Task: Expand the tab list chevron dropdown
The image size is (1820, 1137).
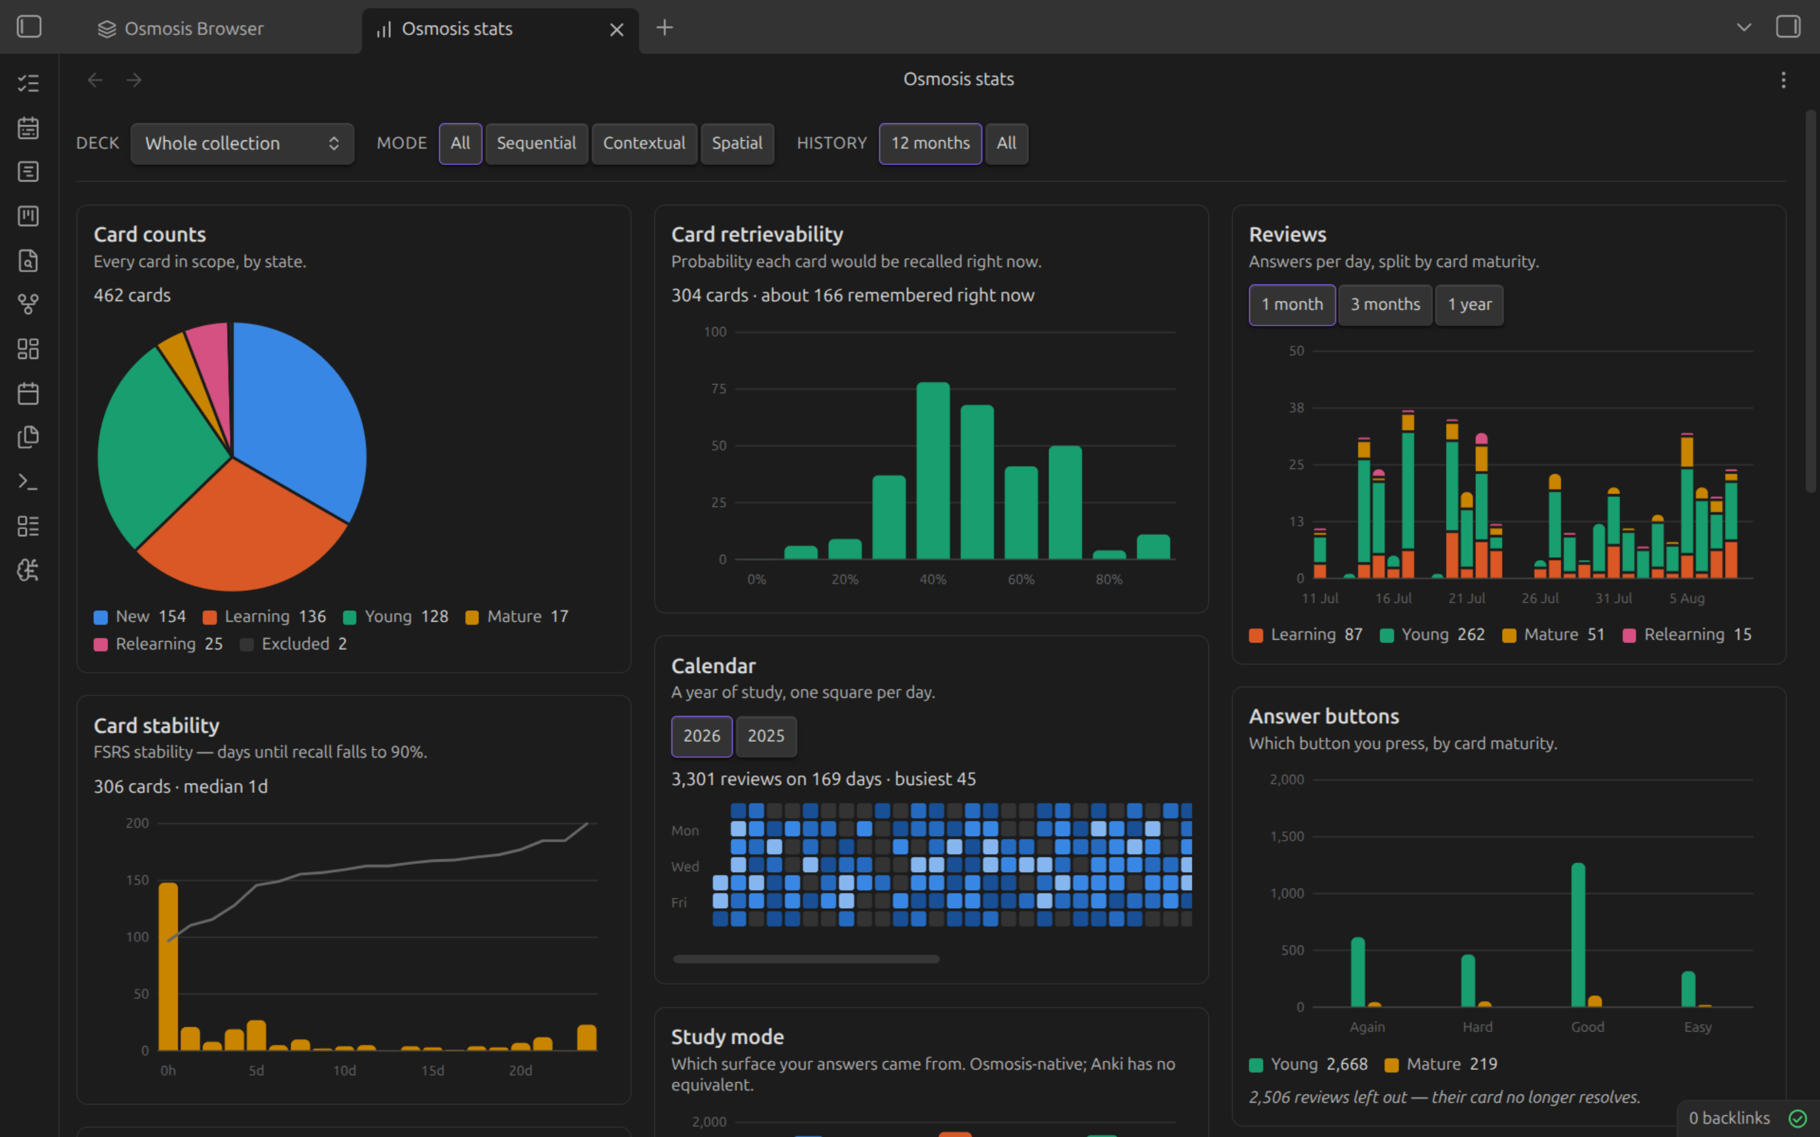Action: (x=1744, y=28)
